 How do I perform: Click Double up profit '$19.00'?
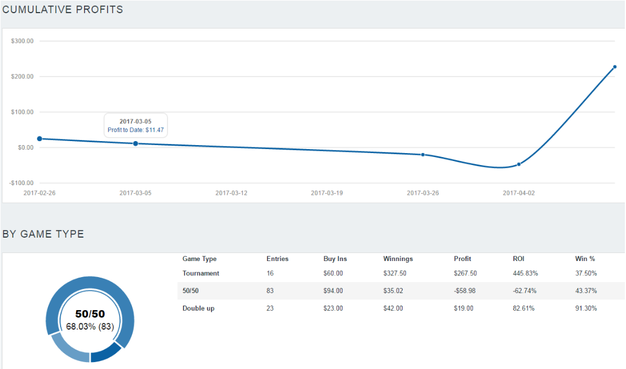click(464, 308)
